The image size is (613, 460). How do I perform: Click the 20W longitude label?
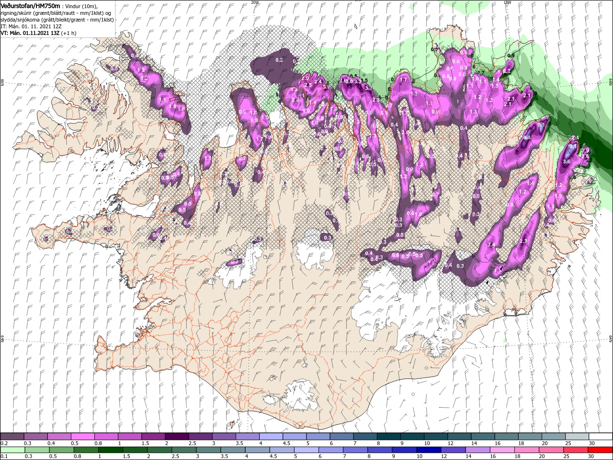tap(255, 2)
